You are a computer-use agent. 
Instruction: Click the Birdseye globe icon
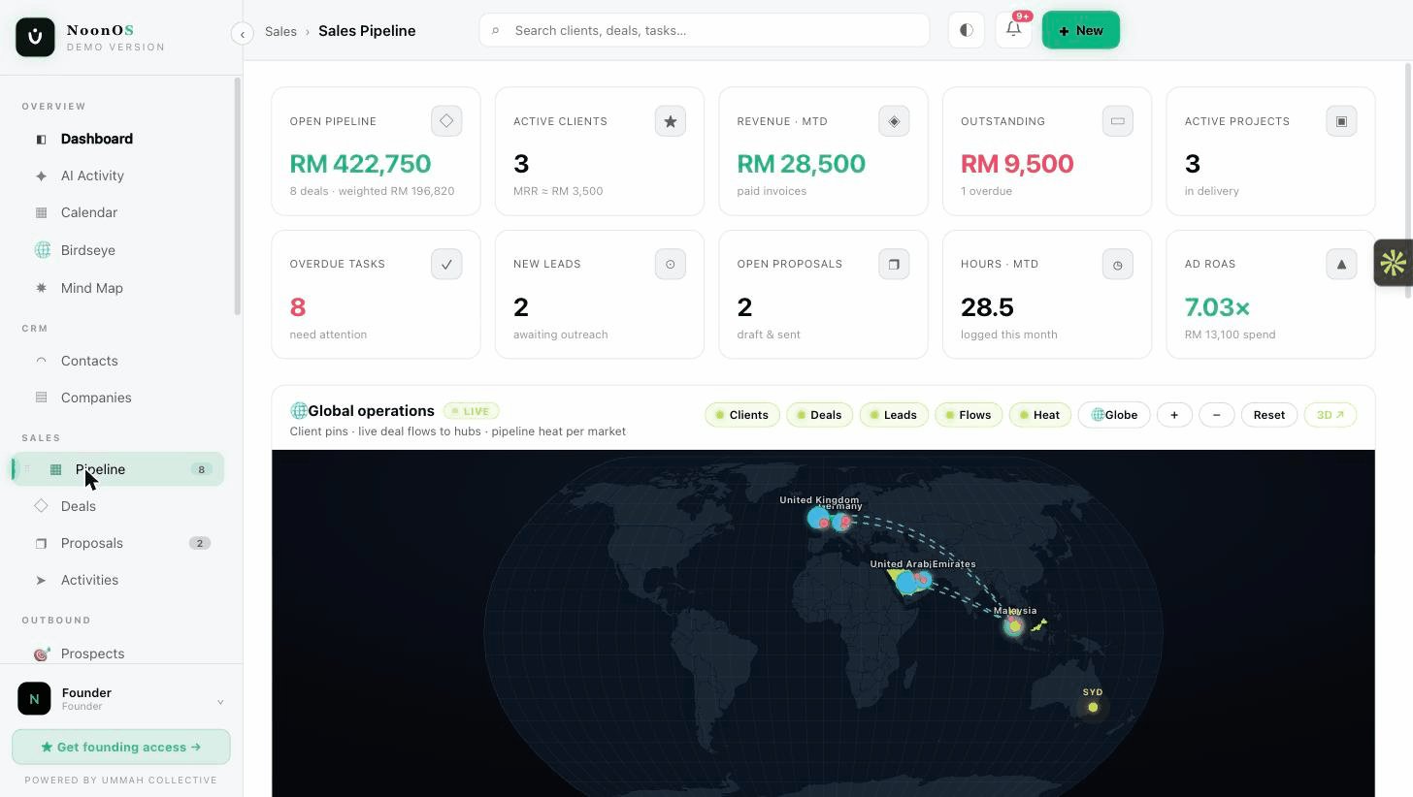click(x=42, y=250)
